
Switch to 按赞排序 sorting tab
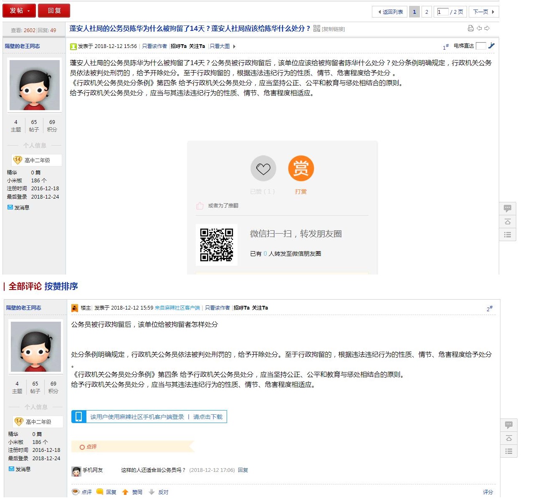pyautogui.click(x=61, y=286)
